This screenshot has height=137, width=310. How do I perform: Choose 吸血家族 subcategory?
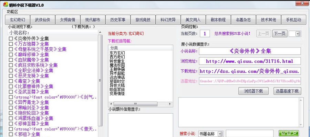117,90
